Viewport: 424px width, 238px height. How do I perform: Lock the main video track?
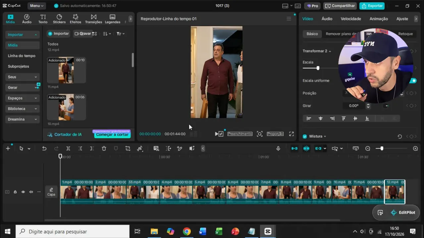[x=15, y=192]
